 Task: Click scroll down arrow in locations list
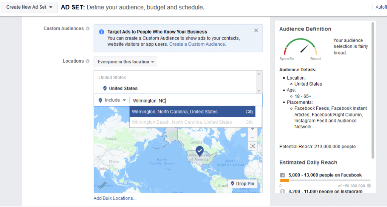coord(259,90)
